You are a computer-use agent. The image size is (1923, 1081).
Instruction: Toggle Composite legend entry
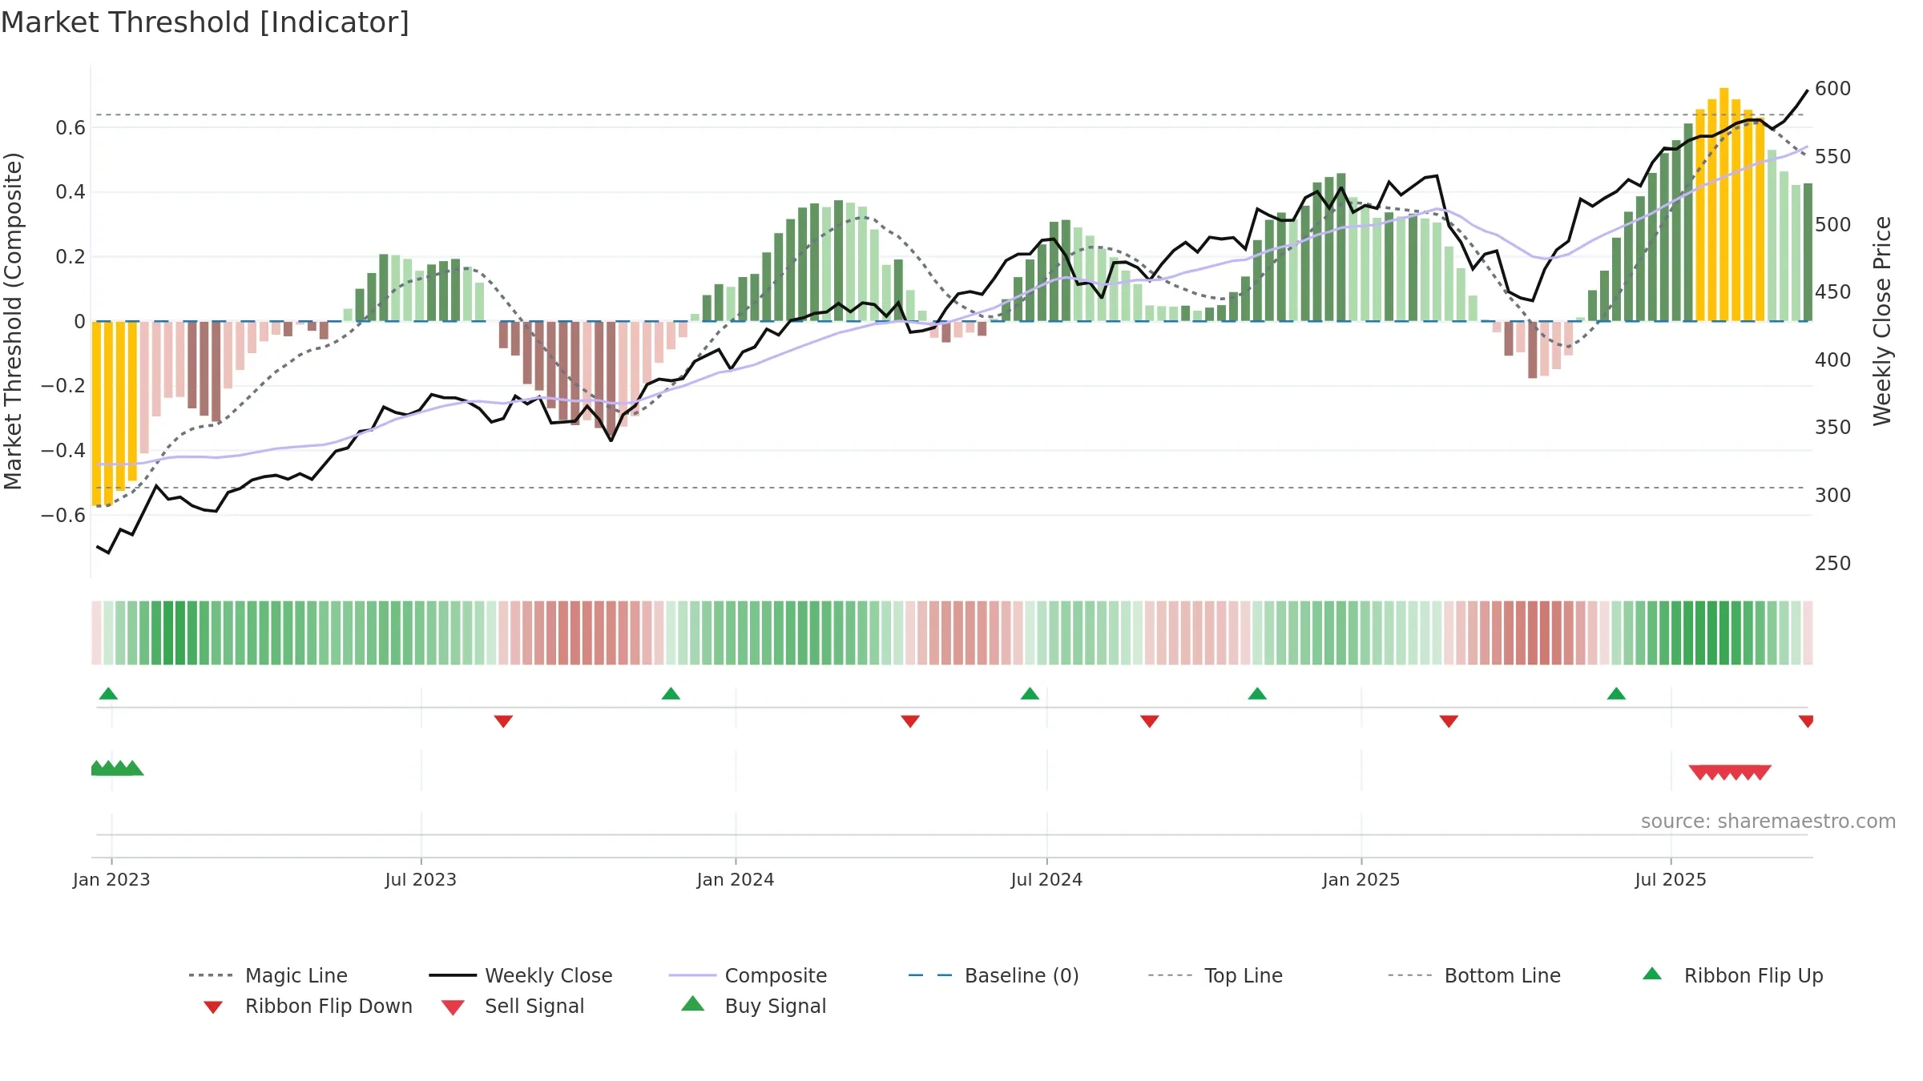coord(748,975)
